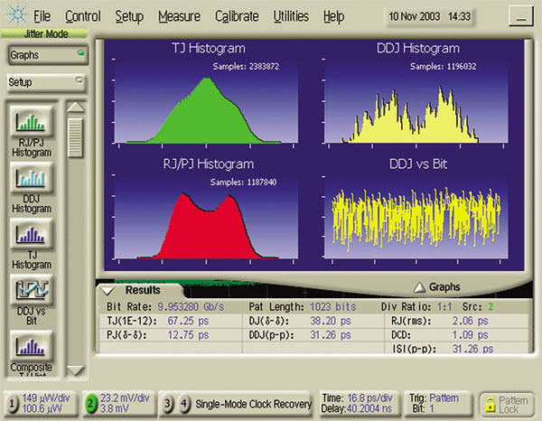Select the DDJ Histogram sidebar icon
Image resolution: width=542 pixels, height=421 pixels.
point(31,178)
